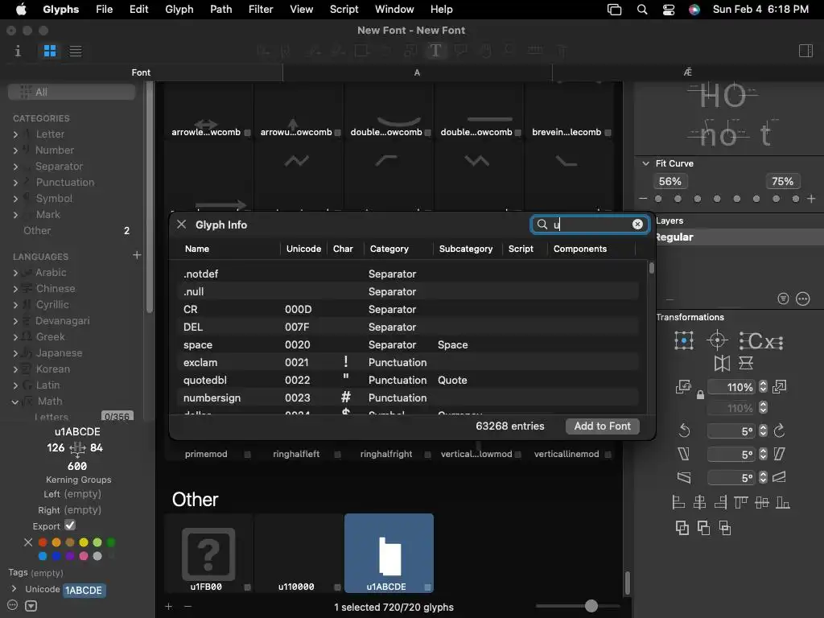Click the transformation origin grid icon
Screen dimensions: 824x618
[x=684, y=341]
